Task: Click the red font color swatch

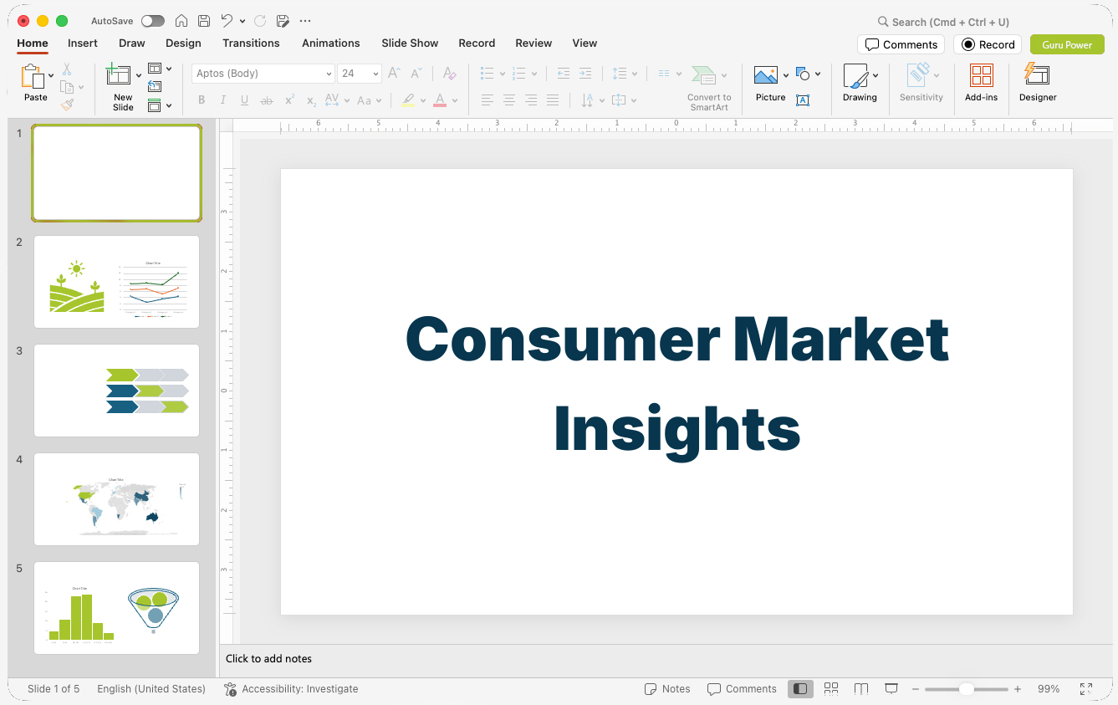Action: coord(440,100)
